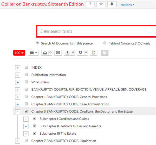Open Subchapter III The Estate text

click(x=58, y=134)
